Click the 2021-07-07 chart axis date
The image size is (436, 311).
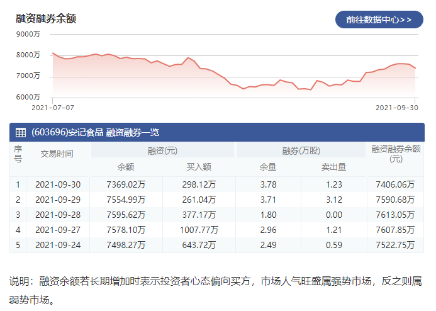point(53,108)
